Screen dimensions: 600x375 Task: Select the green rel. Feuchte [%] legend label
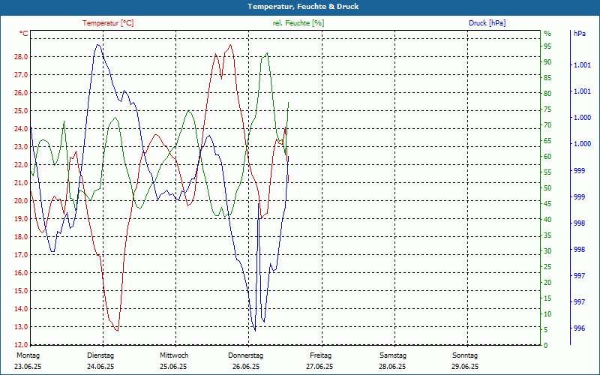298,23
